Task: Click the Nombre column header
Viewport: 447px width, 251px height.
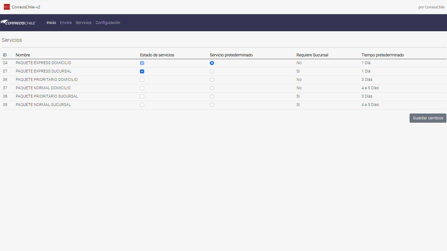Action: (x=23, y=55)
